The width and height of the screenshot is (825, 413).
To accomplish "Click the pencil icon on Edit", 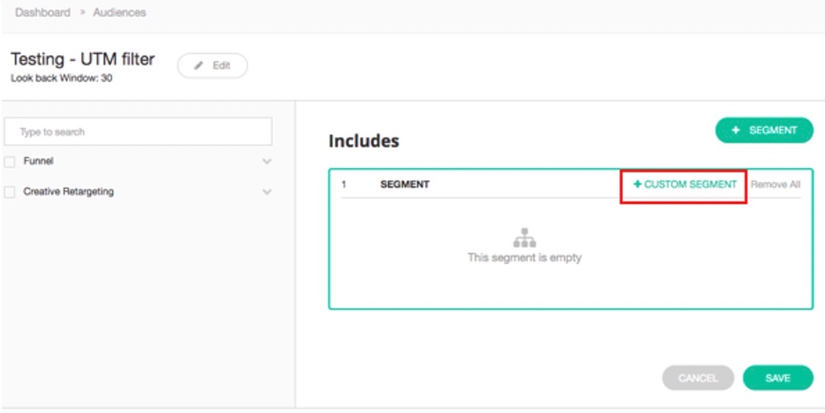I will click(x=200, y=66).
